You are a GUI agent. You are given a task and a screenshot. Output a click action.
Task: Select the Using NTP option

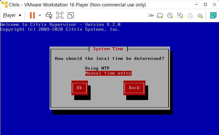coord(97,68)
